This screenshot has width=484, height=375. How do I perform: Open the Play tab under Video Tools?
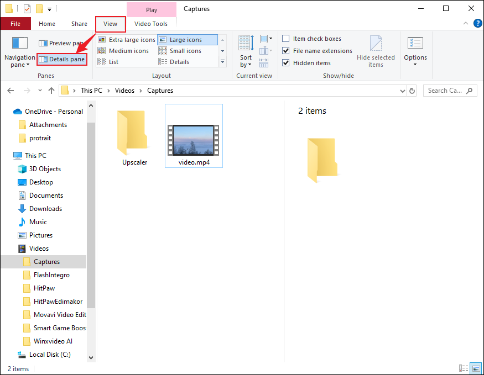coord(151,9)
